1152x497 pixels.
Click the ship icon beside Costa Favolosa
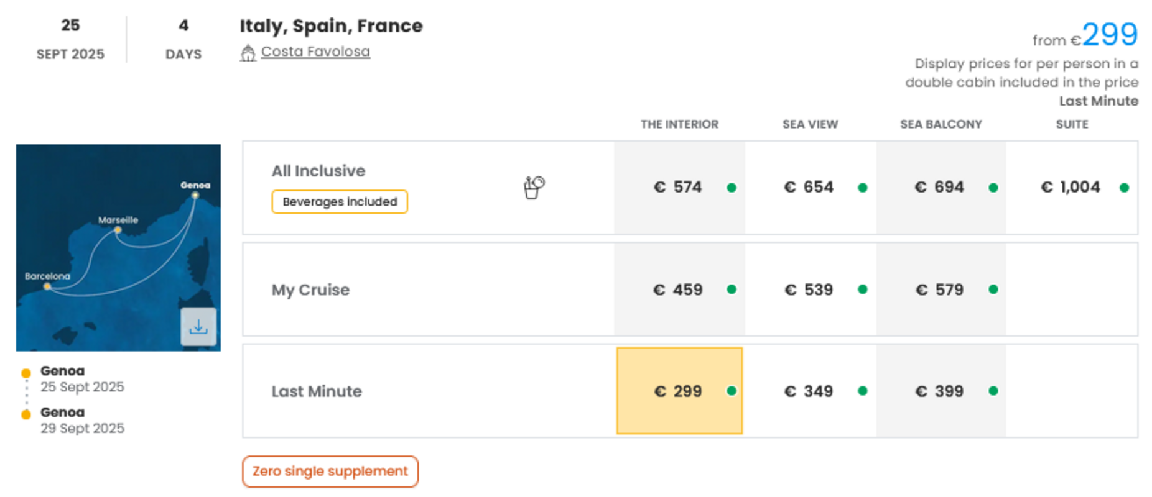pyautogui.click(x=248, y=53)
